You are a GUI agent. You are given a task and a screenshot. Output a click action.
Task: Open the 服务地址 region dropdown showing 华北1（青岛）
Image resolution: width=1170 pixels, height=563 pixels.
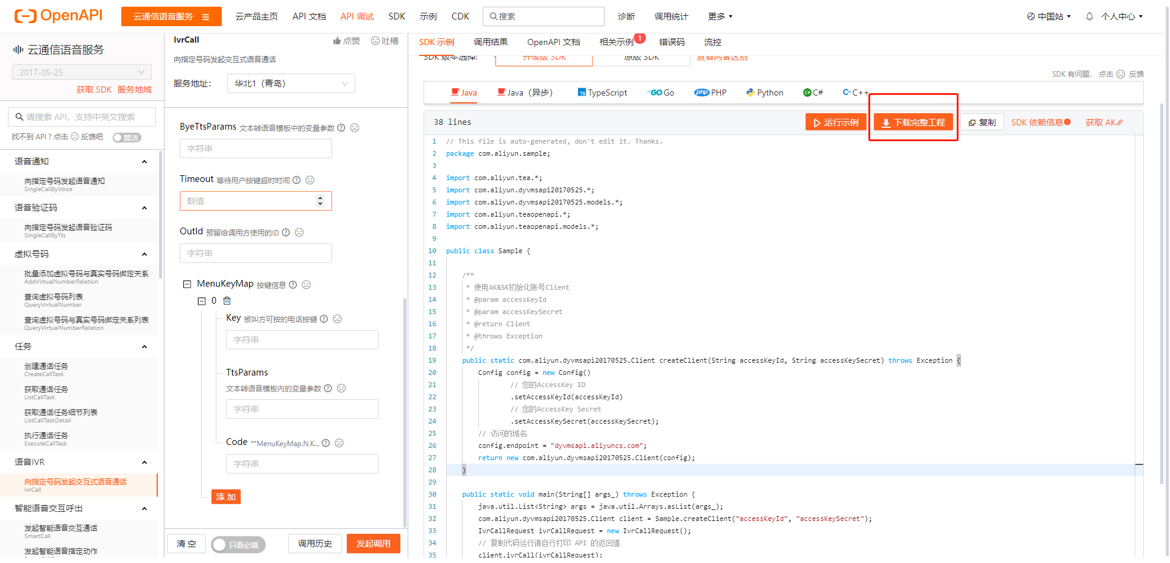point(291,83)
